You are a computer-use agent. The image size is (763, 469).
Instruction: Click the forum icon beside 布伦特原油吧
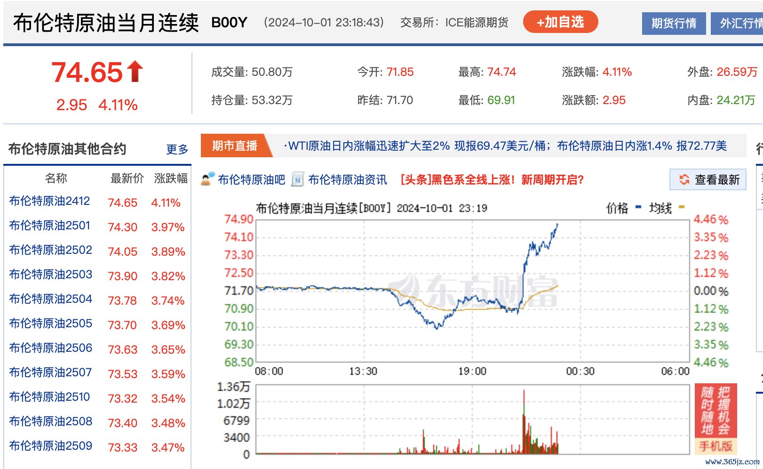(207, 179)
